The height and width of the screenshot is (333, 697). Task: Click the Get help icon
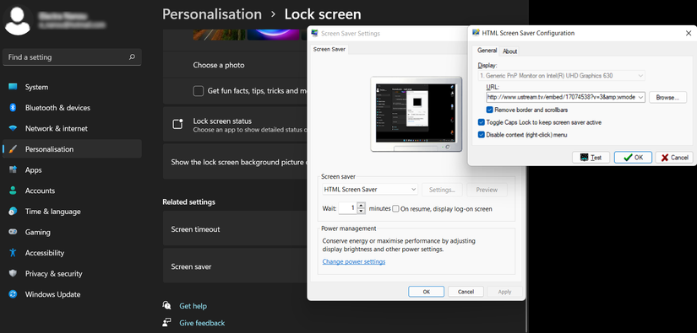point(167,305)
